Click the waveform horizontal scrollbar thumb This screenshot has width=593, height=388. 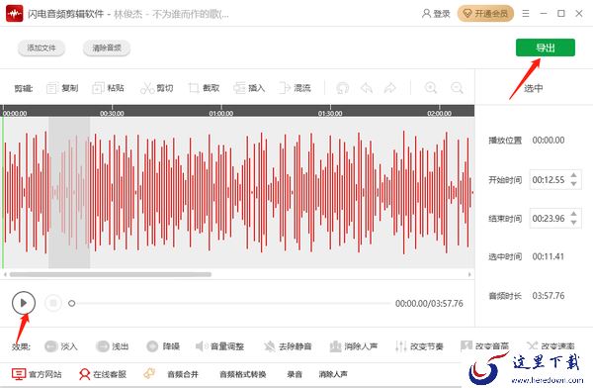[111, 274]
